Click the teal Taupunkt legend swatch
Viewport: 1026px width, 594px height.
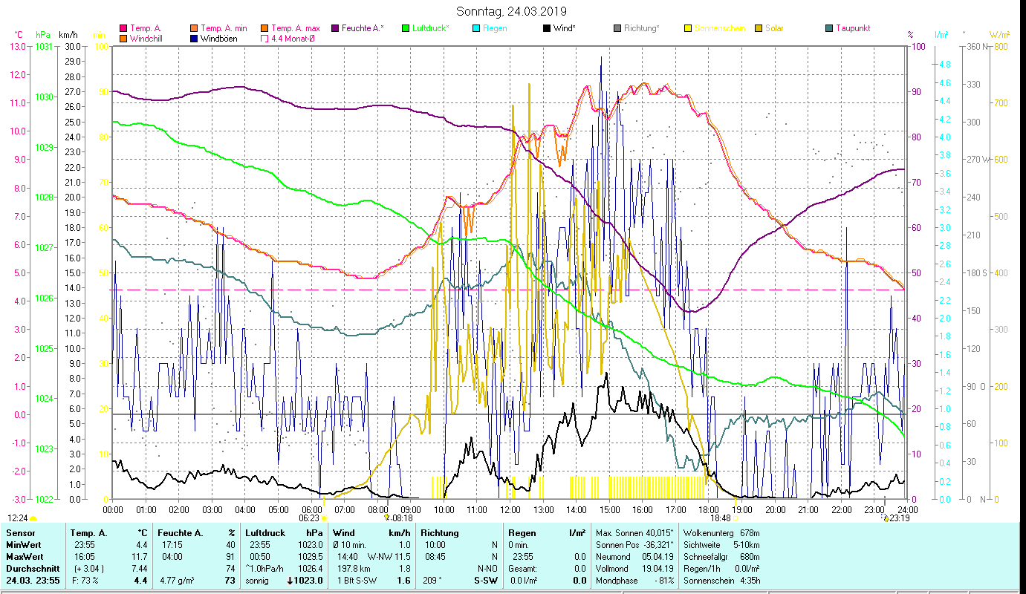pos(829,28)
